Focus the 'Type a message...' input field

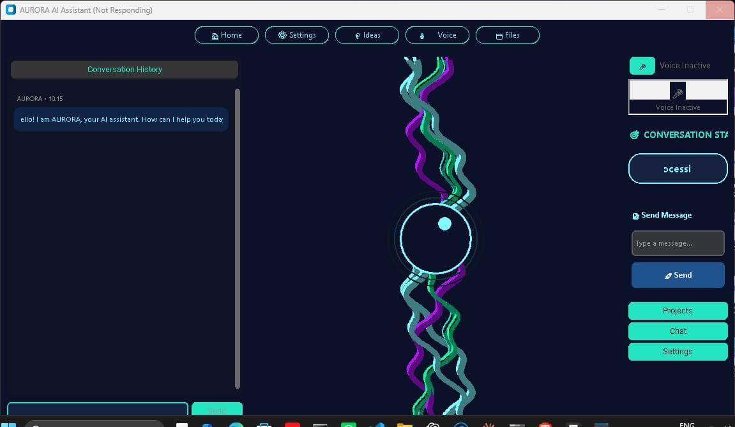tap(678, 243)
